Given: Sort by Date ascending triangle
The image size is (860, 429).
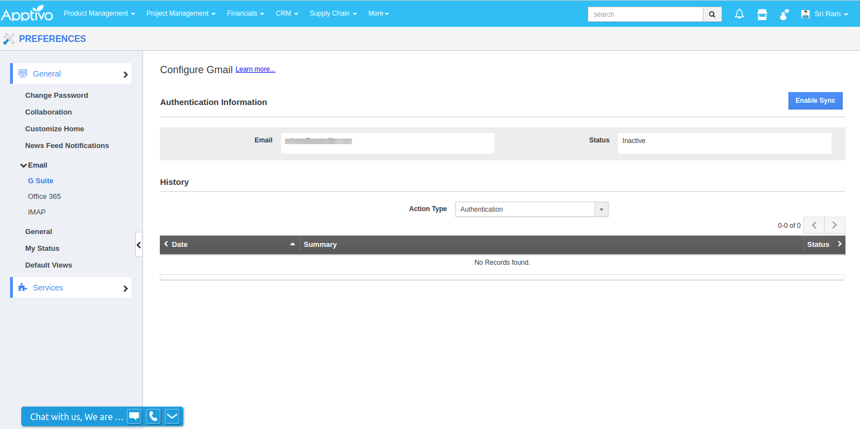Looking at the screenshot, I should pyautogui.click(x=292, y=244).
